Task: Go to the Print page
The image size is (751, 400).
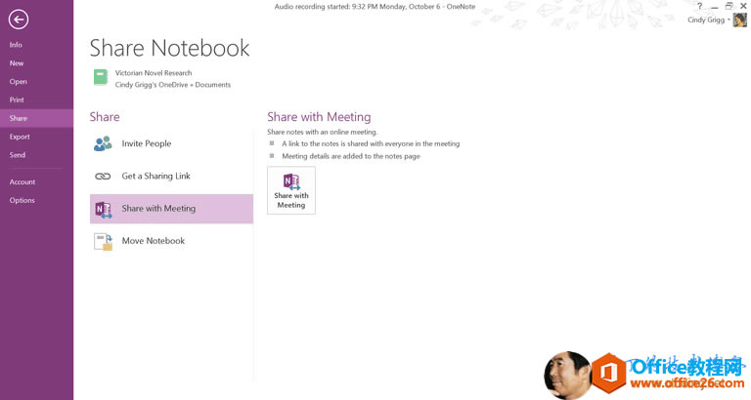Action: pyautogui.click(x=17, y=100)
